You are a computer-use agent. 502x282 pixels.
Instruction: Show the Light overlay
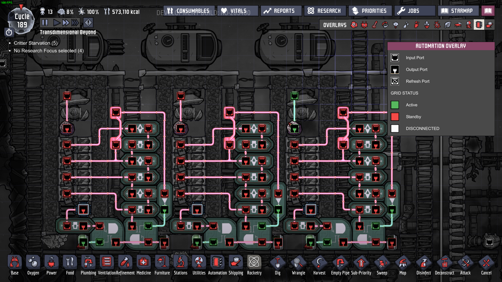pyautogui.click(x=396, y=25)
